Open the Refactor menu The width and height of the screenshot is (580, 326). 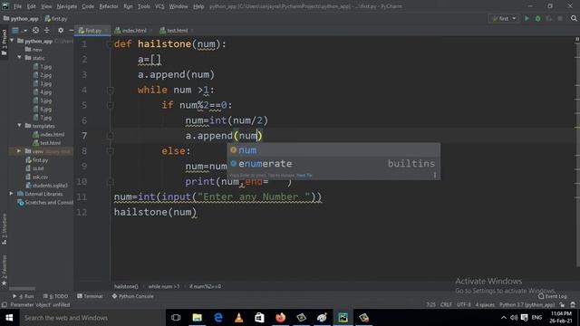(109, 6)
